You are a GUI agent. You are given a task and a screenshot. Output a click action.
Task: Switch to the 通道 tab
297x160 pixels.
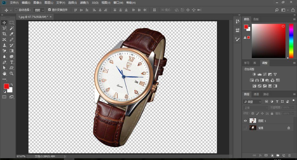point(256,94)
